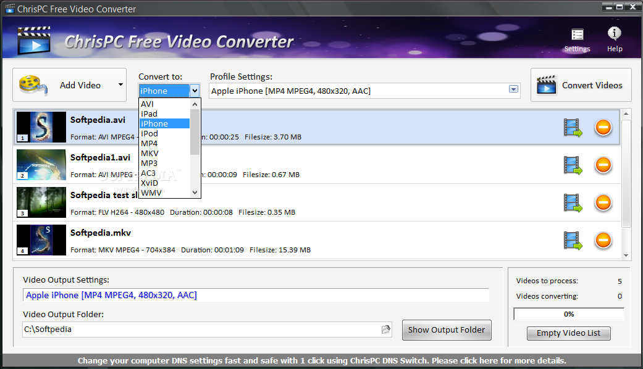643x369 pixels.
Task: Pick XviD in format list
Action: click(164, 183)
